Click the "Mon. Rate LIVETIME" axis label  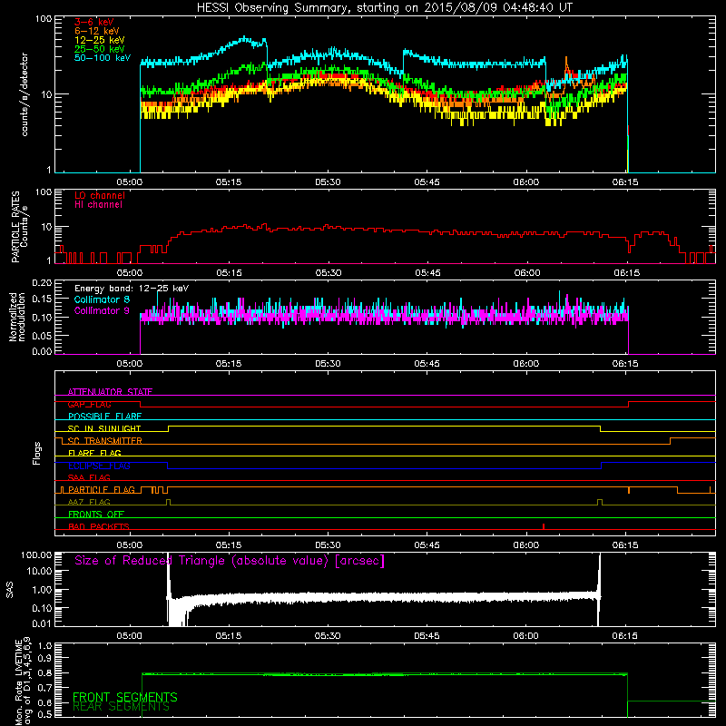[18, 682]
